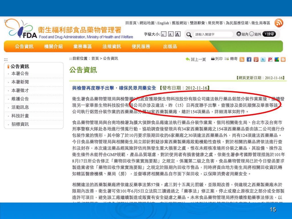Open the 常見問答 link

coord(215,23)
